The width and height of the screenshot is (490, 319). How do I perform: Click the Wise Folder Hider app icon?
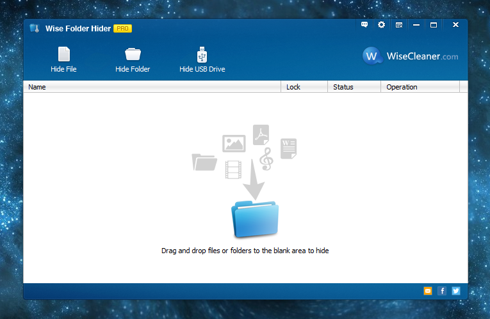[x=35, y=28]
